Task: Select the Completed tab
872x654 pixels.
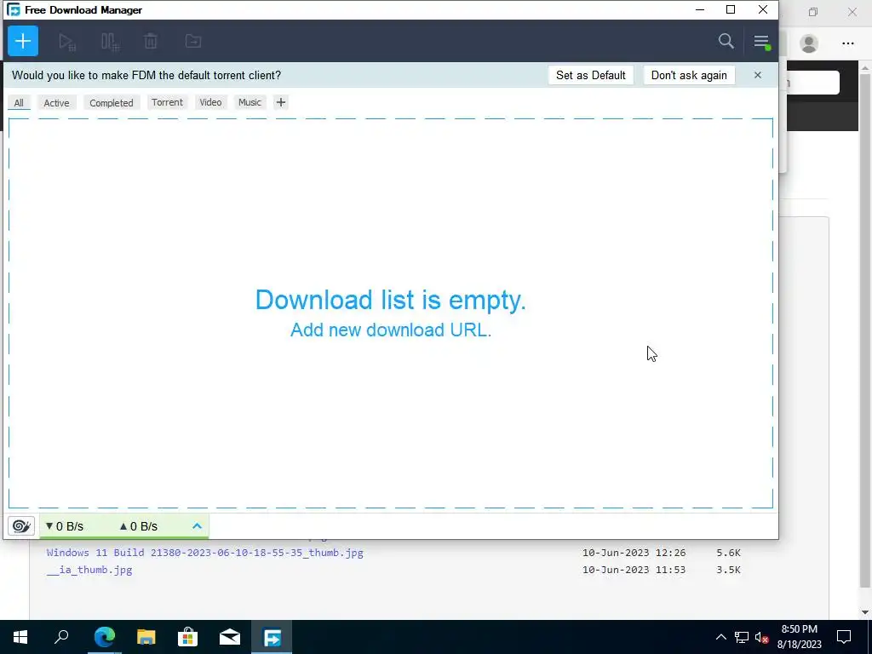Action: pyautogui.click(x=112, y=103)
